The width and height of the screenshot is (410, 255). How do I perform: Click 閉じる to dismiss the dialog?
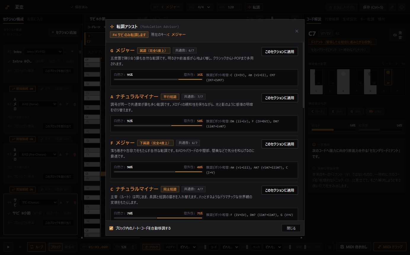tap(291, 228)
